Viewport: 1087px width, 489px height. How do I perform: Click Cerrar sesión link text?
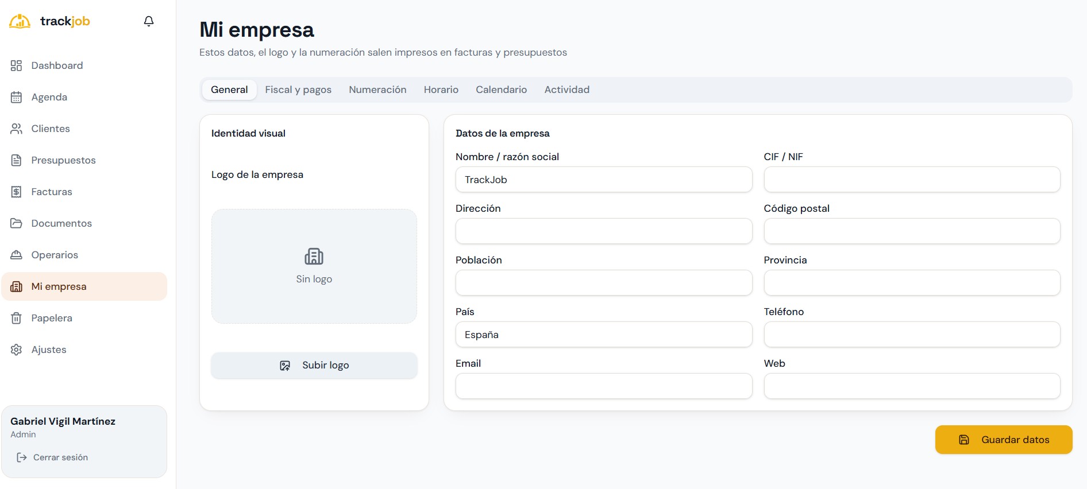[x=60, y=457]
